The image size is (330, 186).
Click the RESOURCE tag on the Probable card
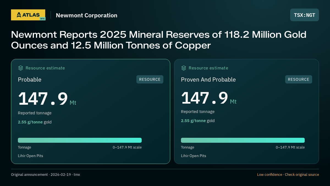point(150,79)
